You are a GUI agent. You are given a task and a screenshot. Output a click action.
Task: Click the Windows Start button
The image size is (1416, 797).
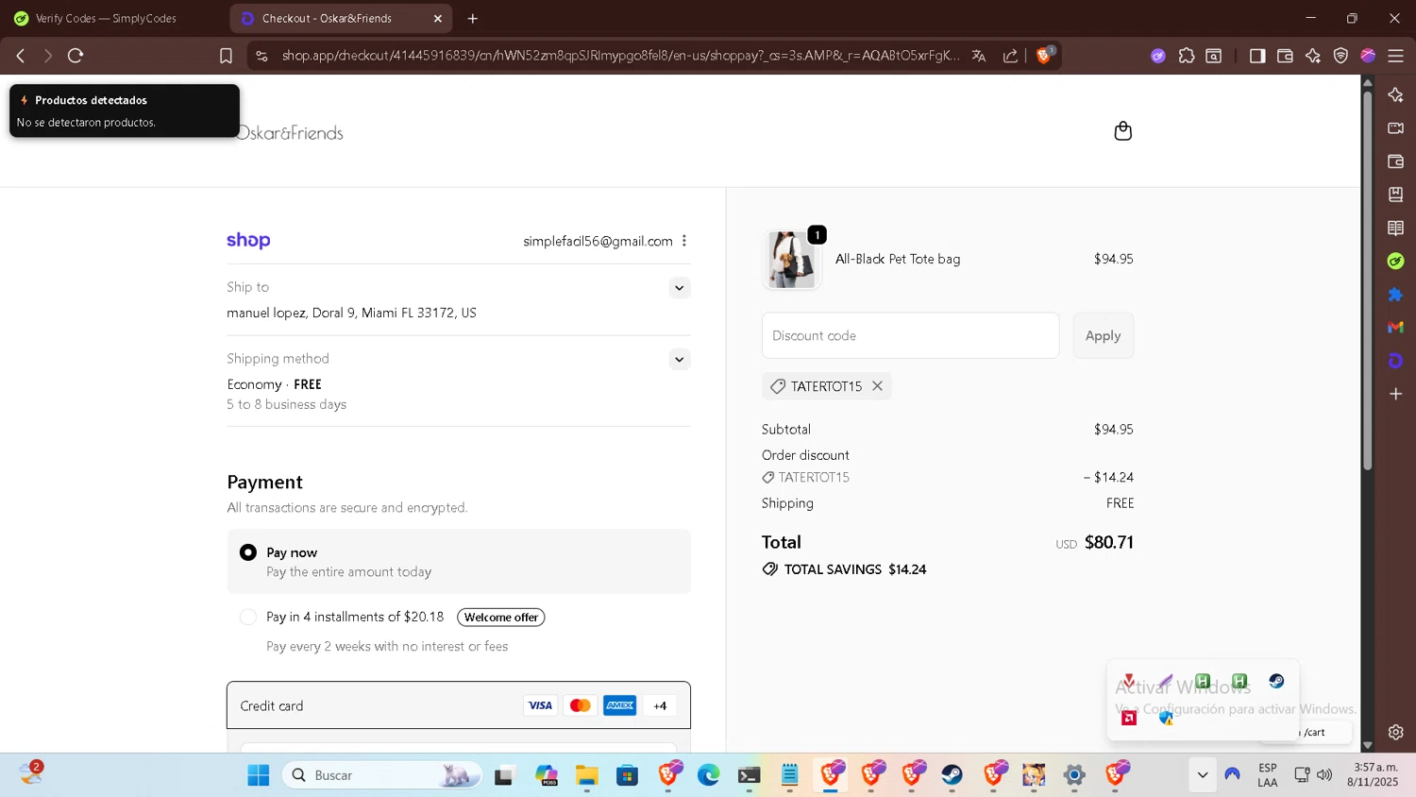point(258,775)
